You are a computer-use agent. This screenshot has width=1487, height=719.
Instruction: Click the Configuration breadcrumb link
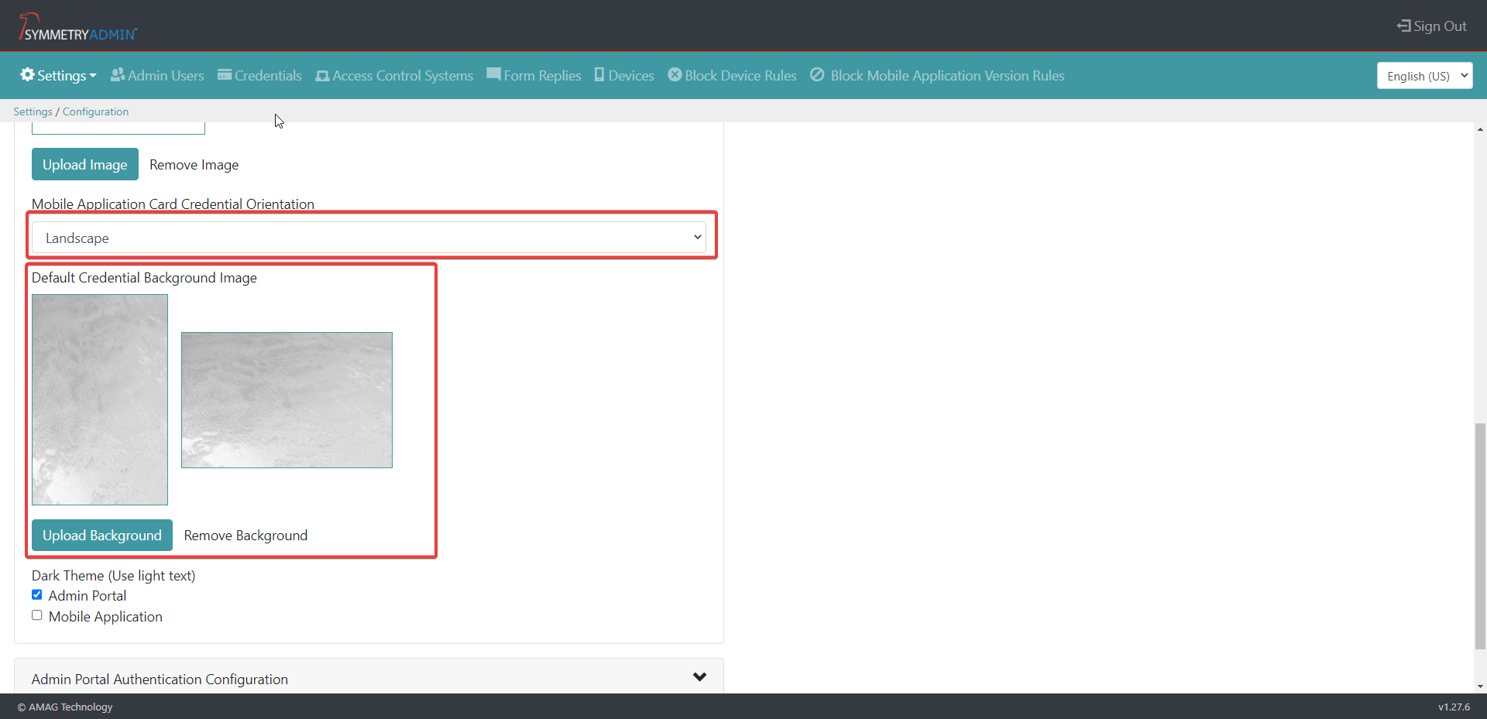pos(95,111)
